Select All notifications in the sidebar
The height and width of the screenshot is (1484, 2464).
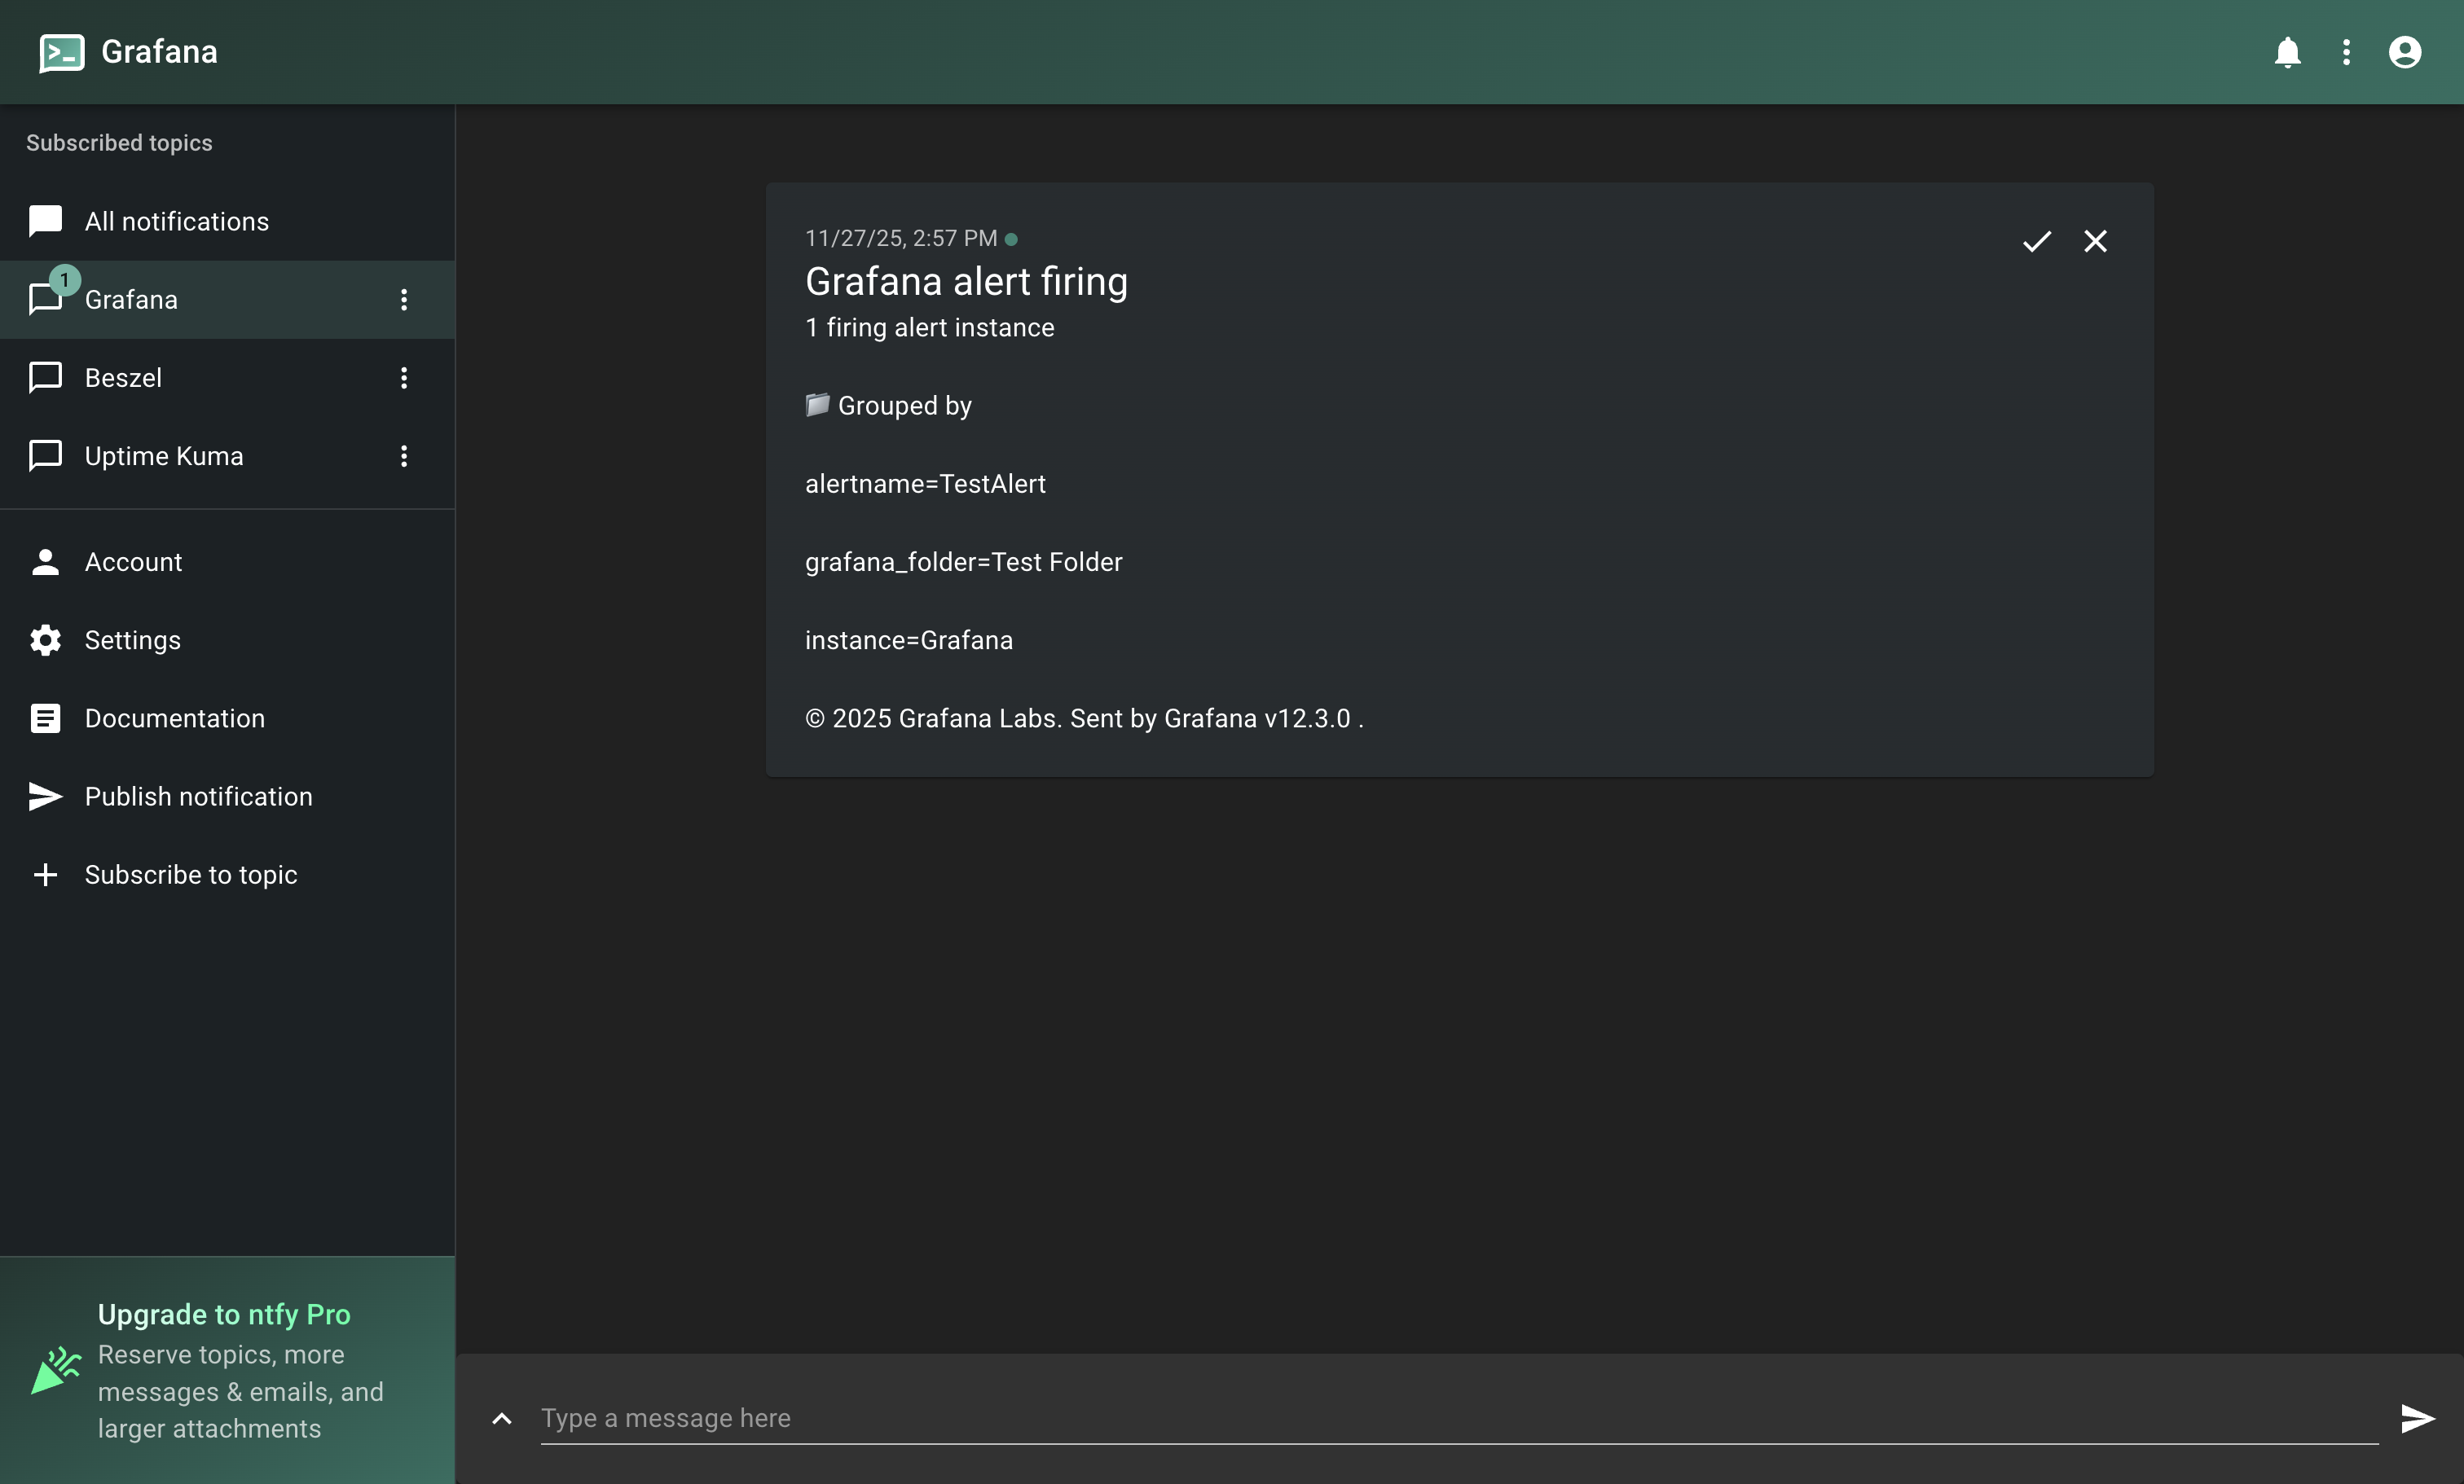(176, 221)
